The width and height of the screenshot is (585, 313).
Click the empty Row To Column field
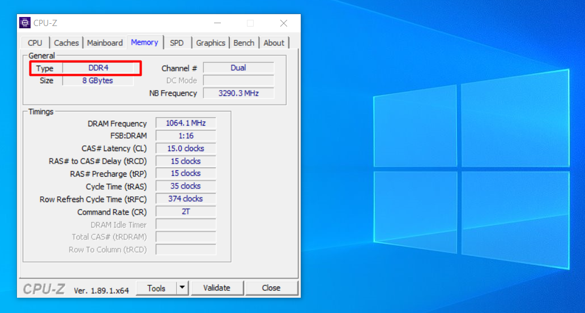point(186,250)
